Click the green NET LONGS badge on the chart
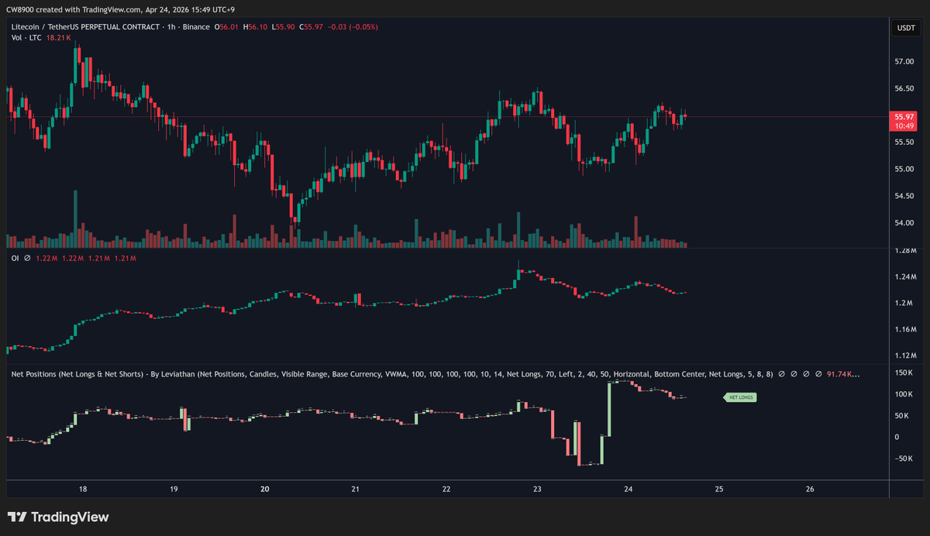This screenshot has width=930, height=536. tap(739, 397)
